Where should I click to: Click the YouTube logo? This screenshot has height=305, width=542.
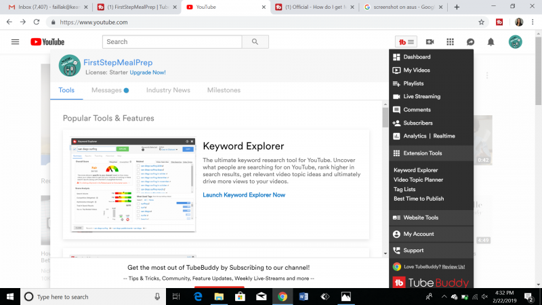[47, 42]
